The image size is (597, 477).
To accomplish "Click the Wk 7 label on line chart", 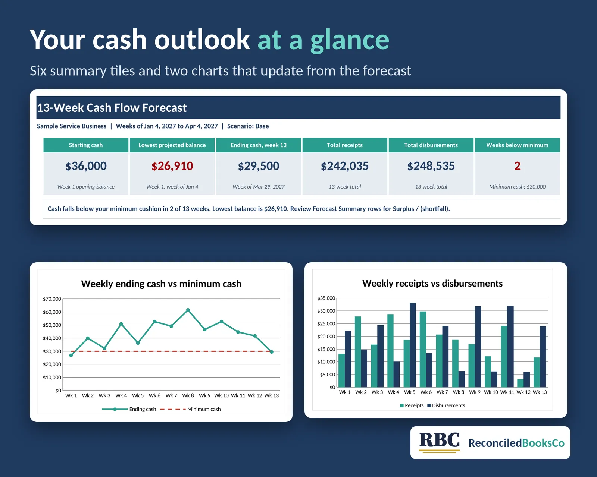I will [171, 395].
